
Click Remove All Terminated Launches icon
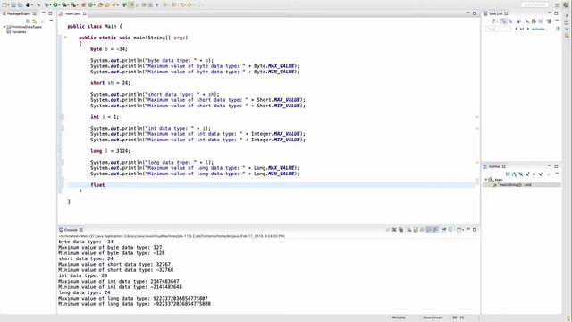point(401,230)
